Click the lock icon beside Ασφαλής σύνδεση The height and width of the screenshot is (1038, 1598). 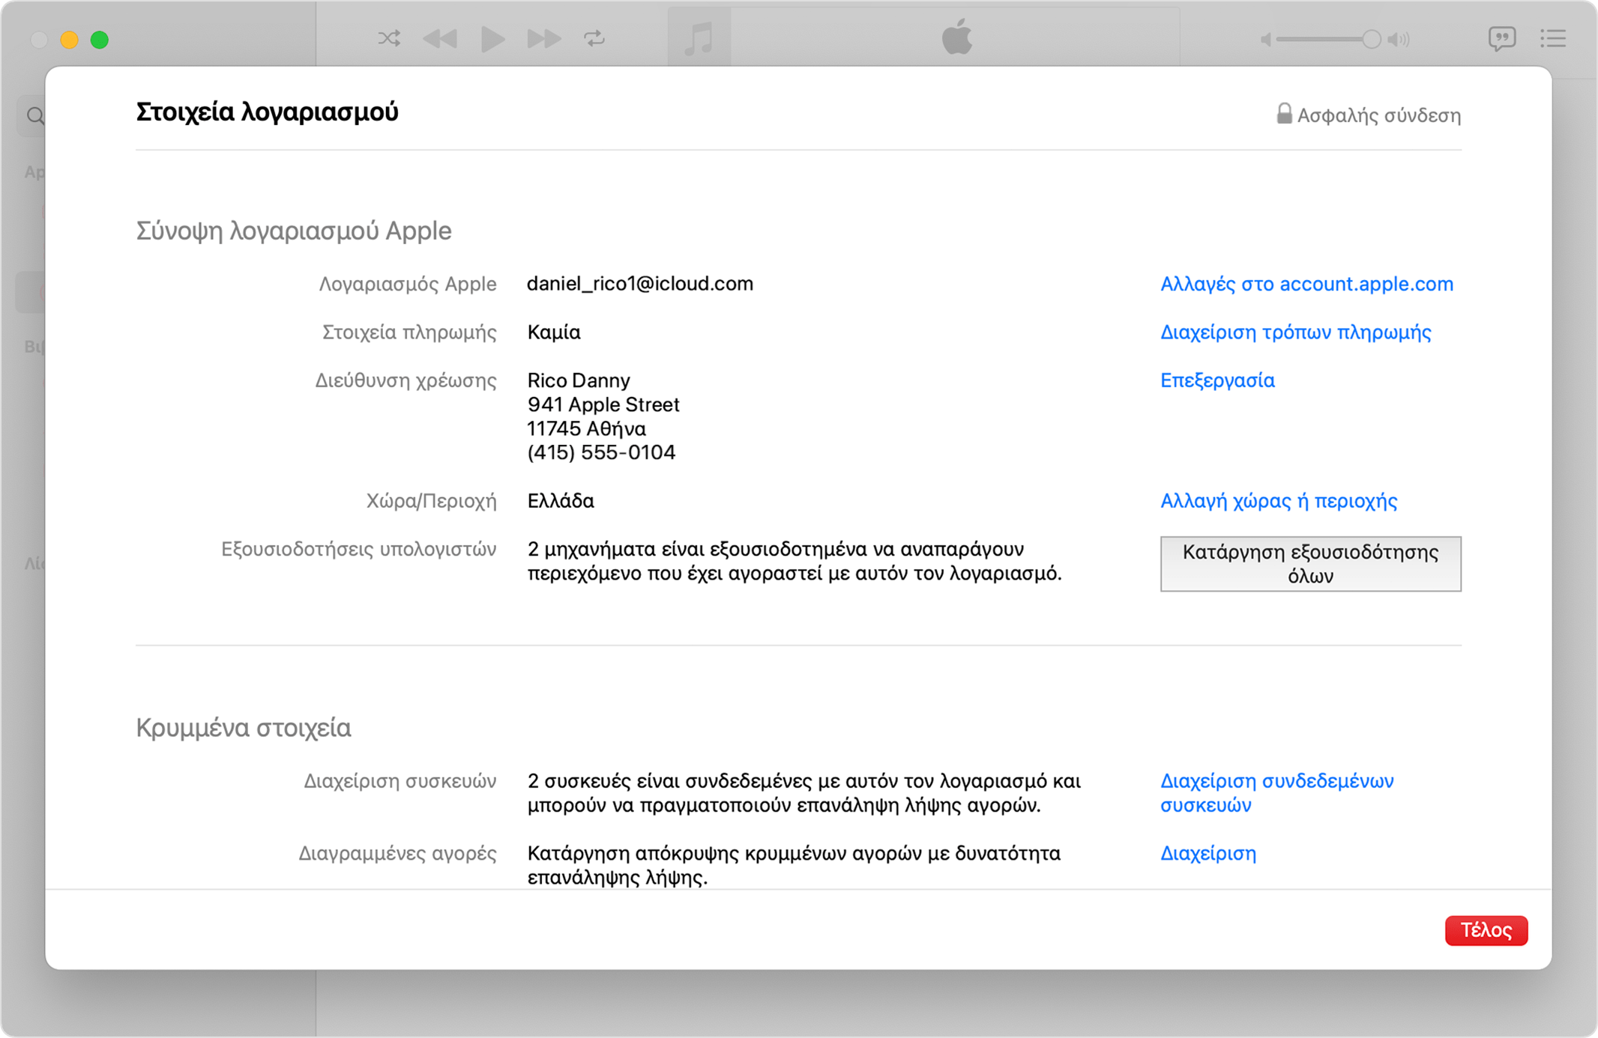(1284, 114)
